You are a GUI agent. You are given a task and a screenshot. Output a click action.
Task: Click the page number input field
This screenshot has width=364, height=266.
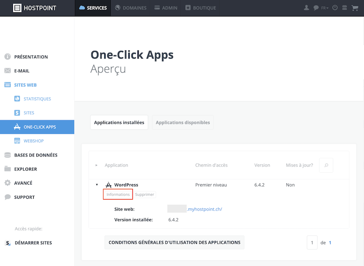coord(312,242)
